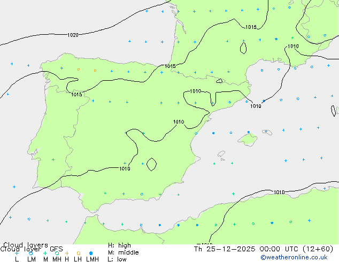This screenshot has width=339, height=262.
Task: Click the small closed isobar over France
Action: point(243,48)
